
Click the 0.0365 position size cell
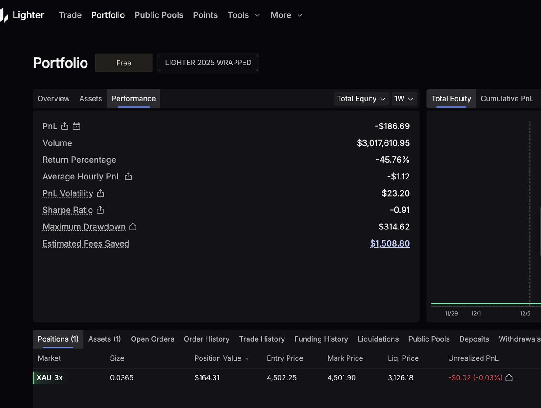122,378
